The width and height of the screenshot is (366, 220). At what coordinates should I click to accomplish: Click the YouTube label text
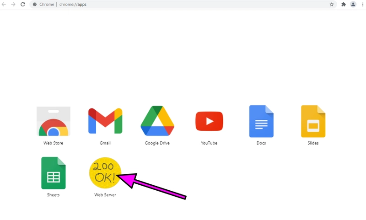209,143
